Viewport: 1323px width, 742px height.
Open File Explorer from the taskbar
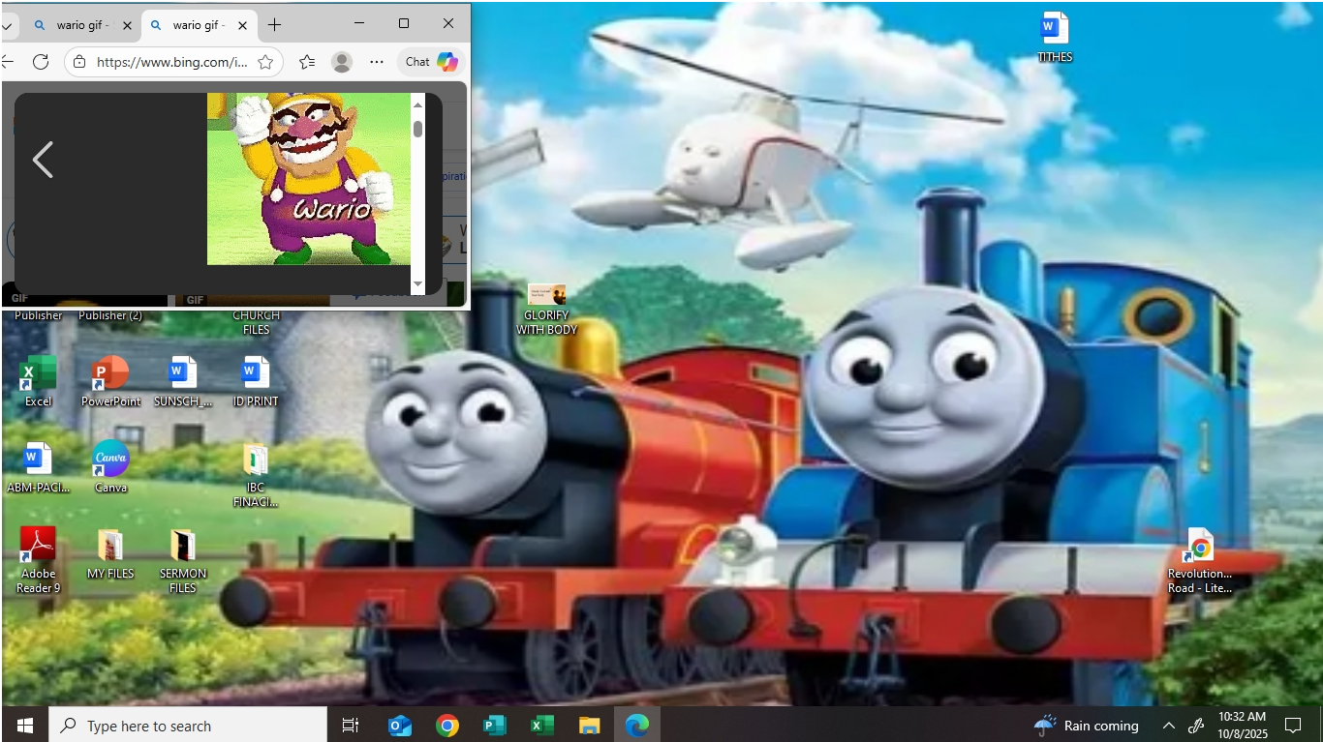click(x=589, y=726)
